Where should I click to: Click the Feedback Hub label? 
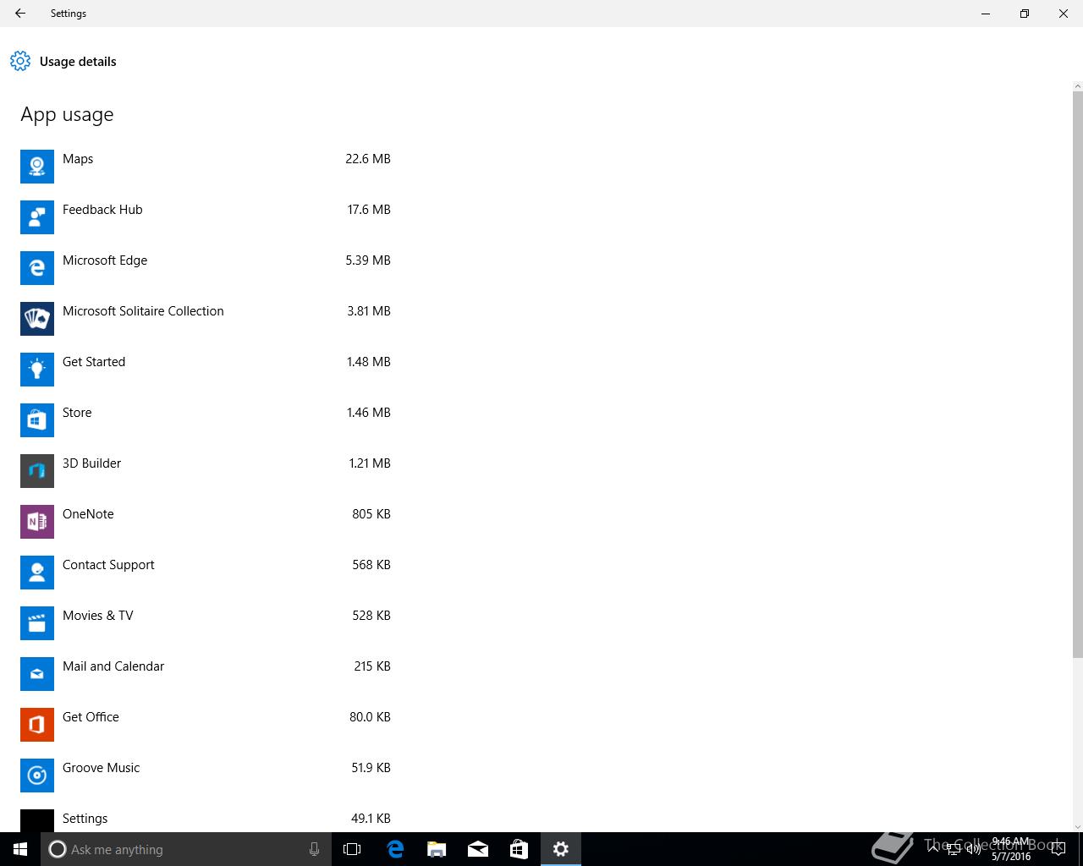click(x=102, y=210)
